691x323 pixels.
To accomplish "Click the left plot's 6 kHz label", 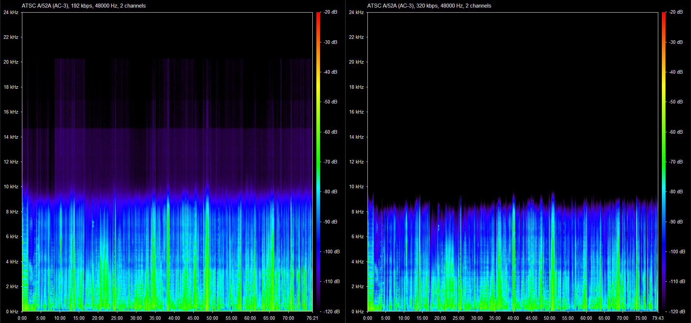I will coord(12,236).
